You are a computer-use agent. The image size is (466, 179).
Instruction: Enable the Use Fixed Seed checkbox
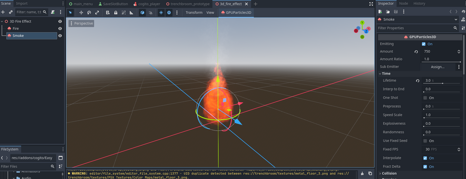425,141
